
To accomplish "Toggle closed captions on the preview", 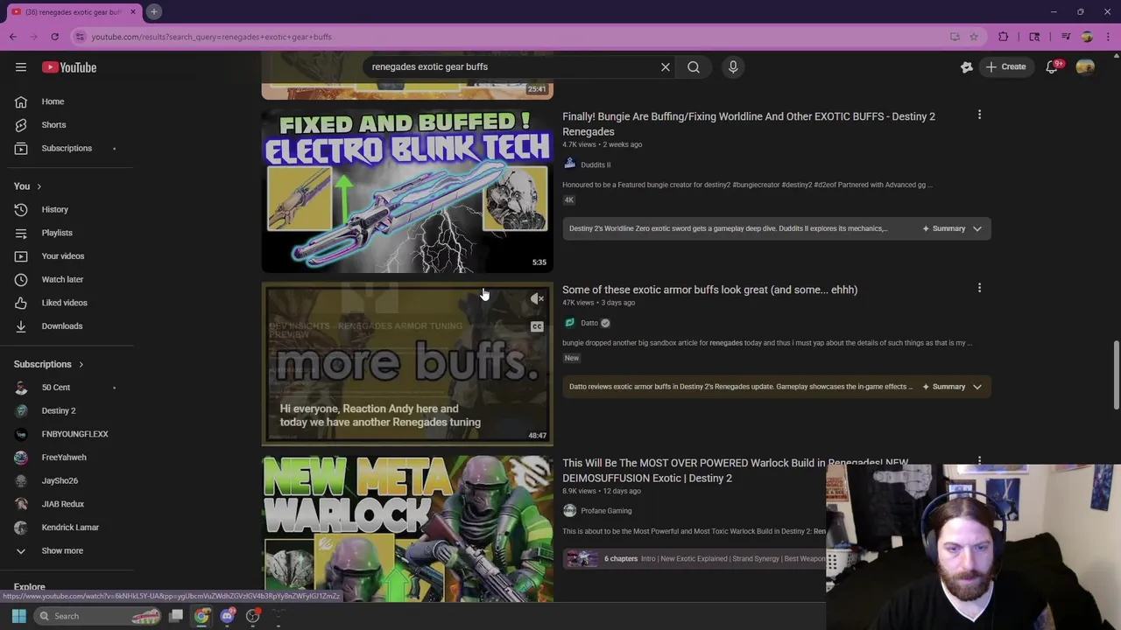I will click(x=537, y=326).
